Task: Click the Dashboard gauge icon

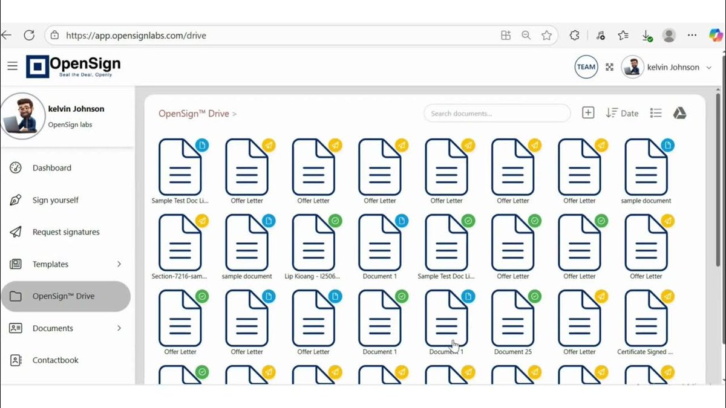Action: pos(16,168)
